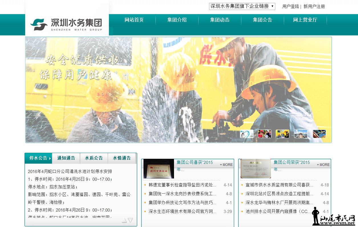Open the 深圳百强企业 plaque image

(159, 168)
